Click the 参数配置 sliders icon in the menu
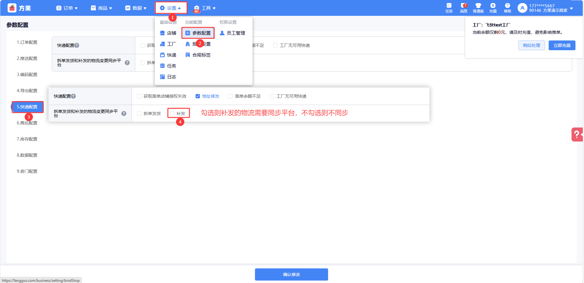This screenshot has width=584, height=283. point(188,33)
